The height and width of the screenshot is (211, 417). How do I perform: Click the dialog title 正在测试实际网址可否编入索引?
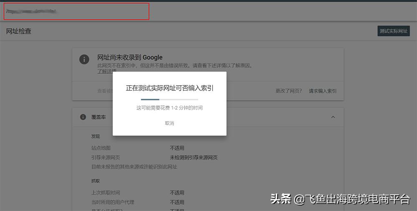tap(169, 88)
